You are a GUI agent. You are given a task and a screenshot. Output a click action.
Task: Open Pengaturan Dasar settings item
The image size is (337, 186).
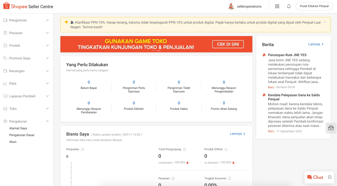click(22, 135)
